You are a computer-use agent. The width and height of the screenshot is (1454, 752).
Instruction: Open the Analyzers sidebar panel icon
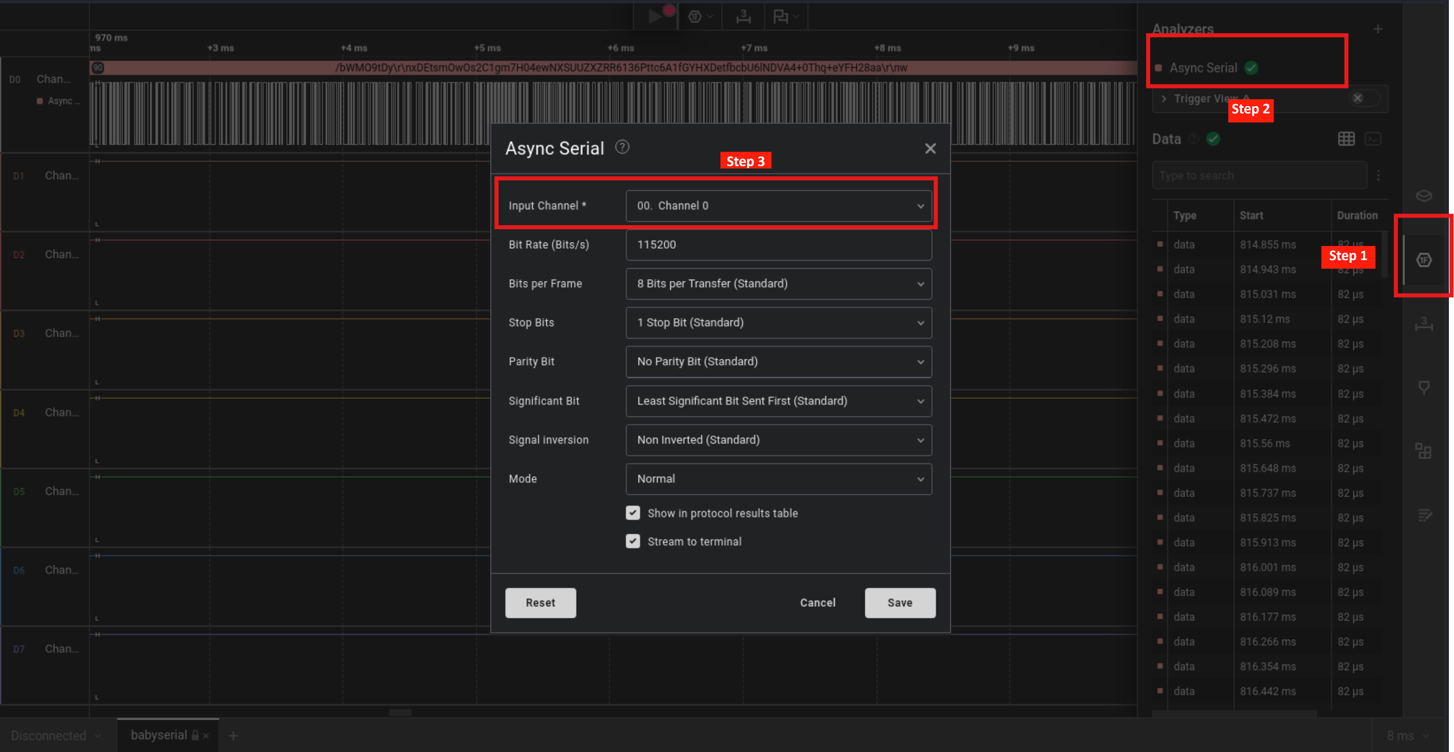point(1424,260)
